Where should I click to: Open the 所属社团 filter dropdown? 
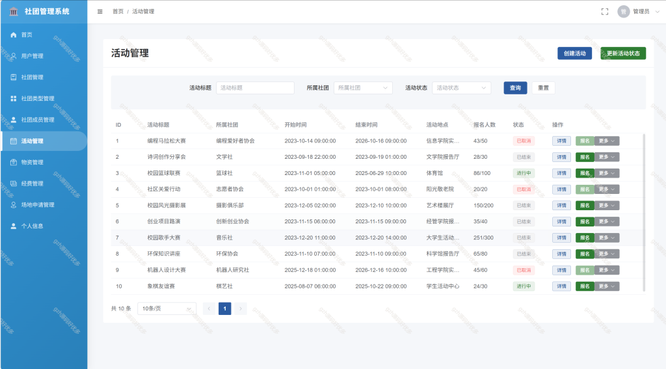[x=363, y=88]
